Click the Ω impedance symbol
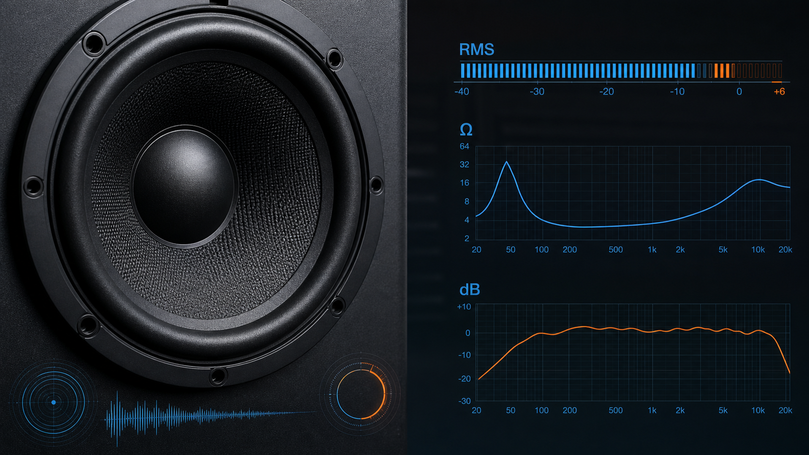Image resolution: width=809 pixels, height=455 pixels. point(466,130)
